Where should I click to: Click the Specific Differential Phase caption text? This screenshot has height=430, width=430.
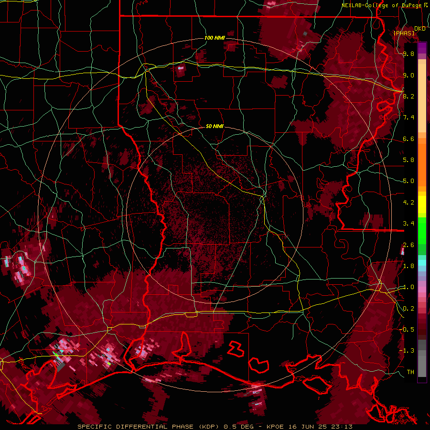[x=215, y=427]
